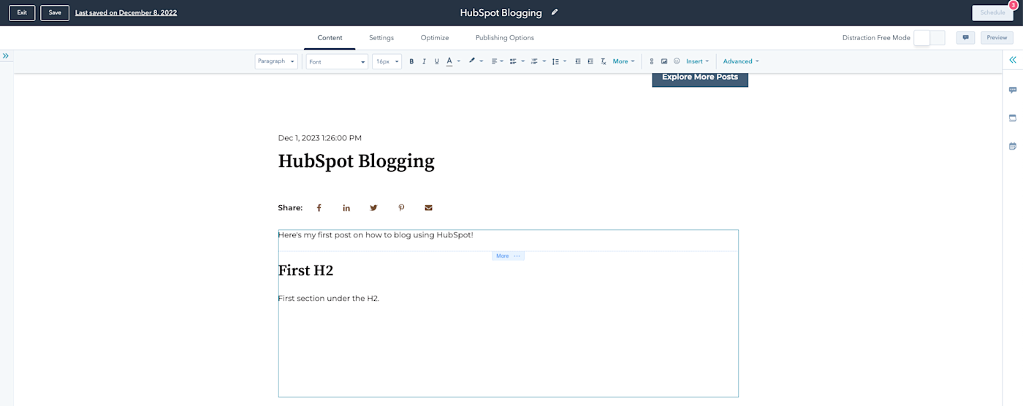
Task: Click 'First section under the H2.' text
Action: [x=329, y=298]
